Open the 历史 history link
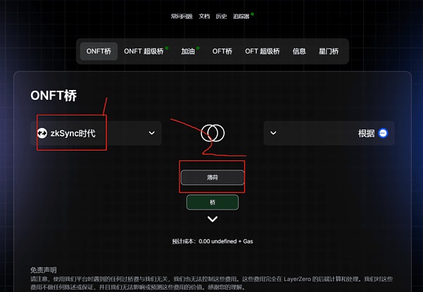Viewport: 423px width, 292px height. (x=221, y=16)
